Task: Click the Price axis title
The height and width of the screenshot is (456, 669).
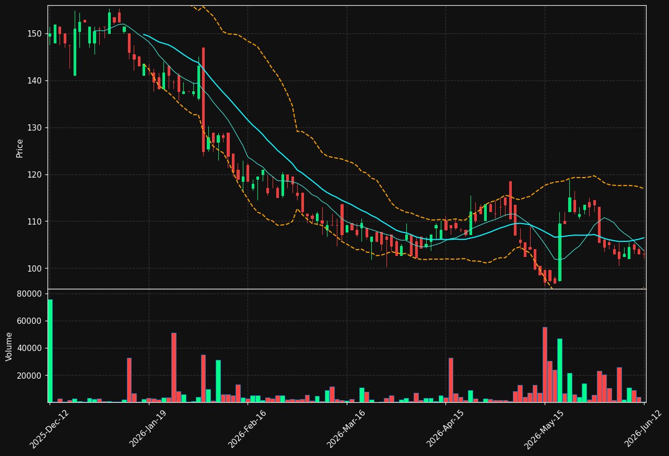Action: point(20,148)
